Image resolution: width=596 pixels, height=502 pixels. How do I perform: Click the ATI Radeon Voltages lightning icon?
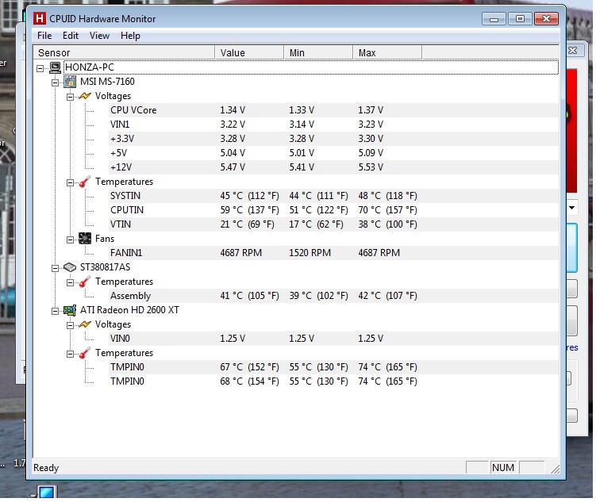point(85,324)
